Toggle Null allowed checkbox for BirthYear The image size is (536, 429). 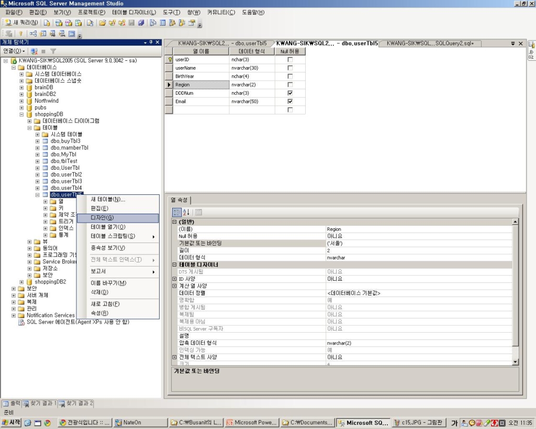(x=290, y=76)
